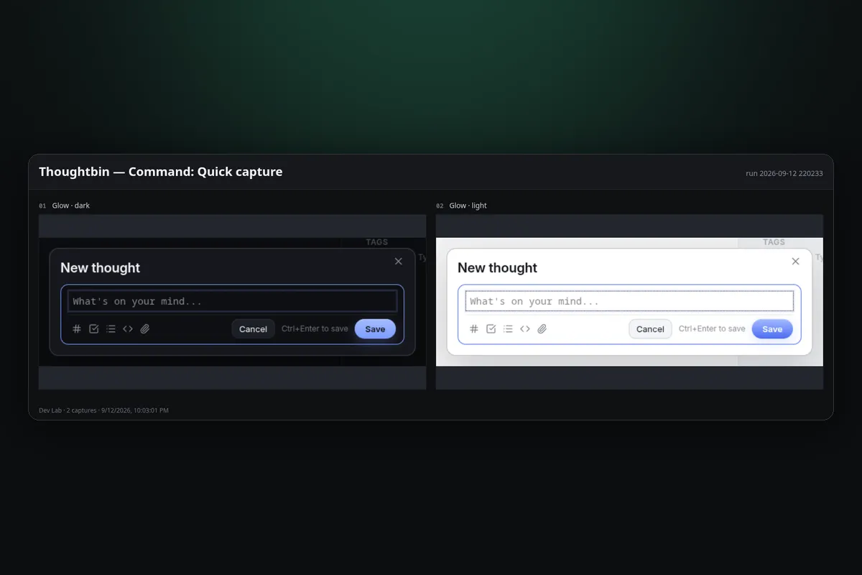Click the dark "Ctrl+Enter to save" hint
The image size is (862, 575).
click(315, 328)
